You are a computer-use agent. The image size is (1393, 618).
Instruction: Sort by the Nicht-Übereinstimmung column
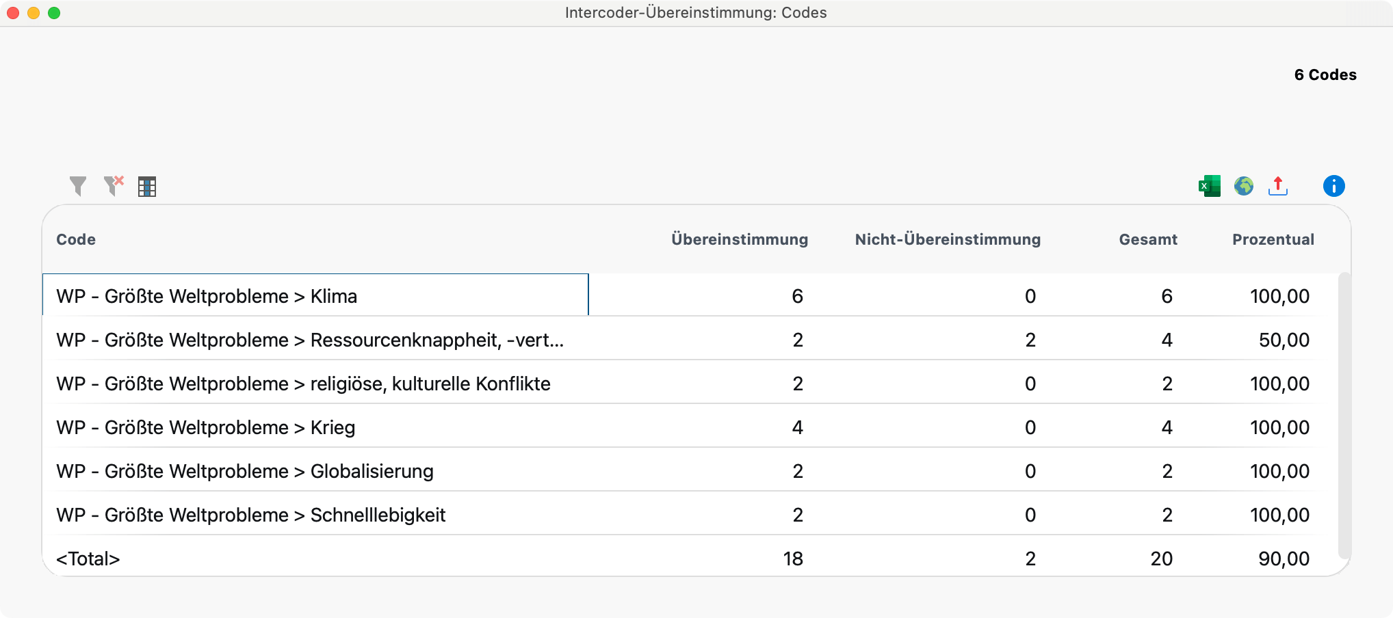(x=947, y=239)
